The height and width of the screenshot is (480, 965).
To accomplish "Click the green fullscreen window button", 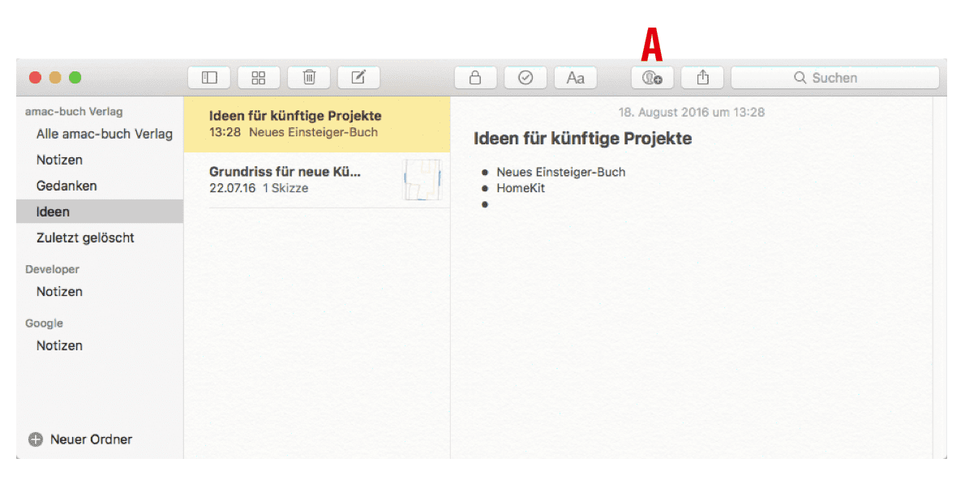I will tap(75, 78).
